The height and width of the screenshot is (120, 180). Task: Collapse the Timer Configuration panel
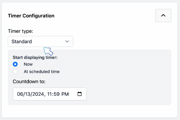coord(163,16)
